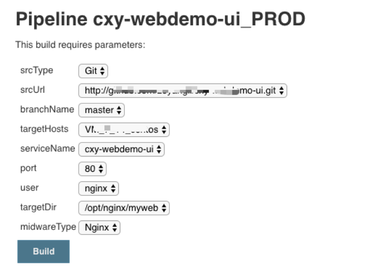Viewport: 371px width, 271px height.
Task: Expand the targetHosts dropdown
Action: [x=124, y=130]
